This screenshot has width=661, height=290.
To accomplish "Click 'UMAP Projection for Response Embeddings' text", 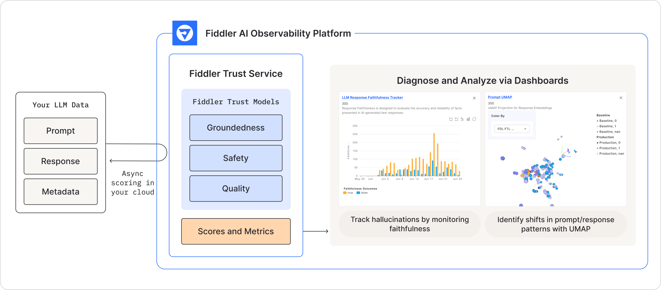I will pyautogui.click(x=520, y=108).
